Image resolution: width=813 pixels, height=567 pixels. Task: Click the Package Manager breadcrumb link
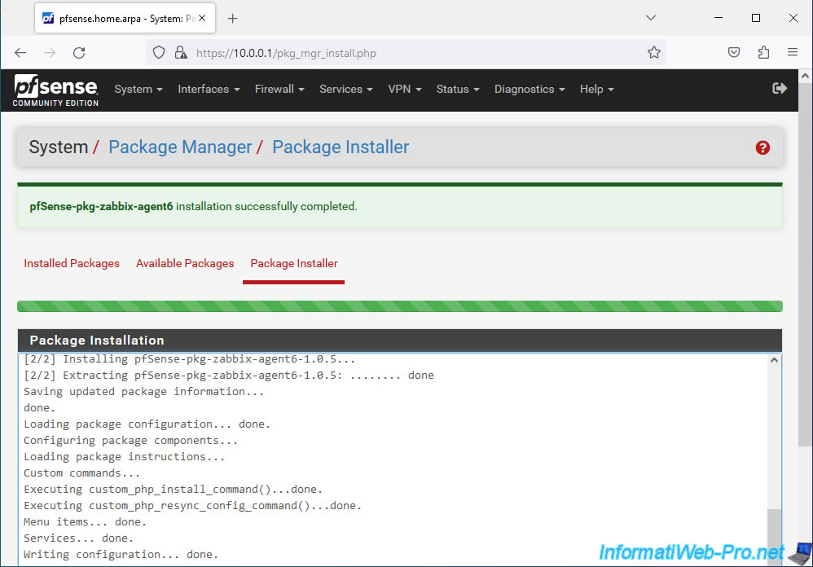coord(180,147)
